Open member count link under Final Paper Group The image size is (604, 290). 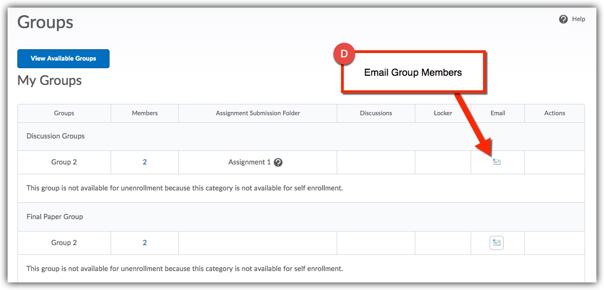pyautogui.click(x=145, y=243)
